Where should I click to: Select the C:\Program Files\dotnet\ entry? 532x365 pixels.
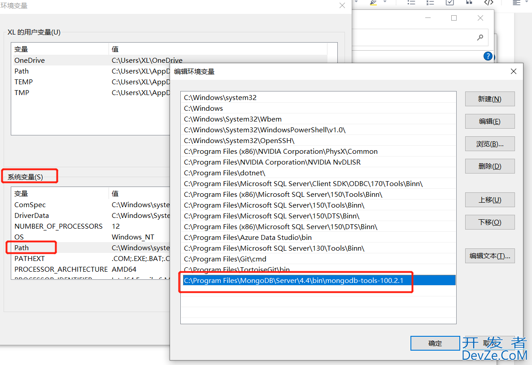(x=318, y=173)
